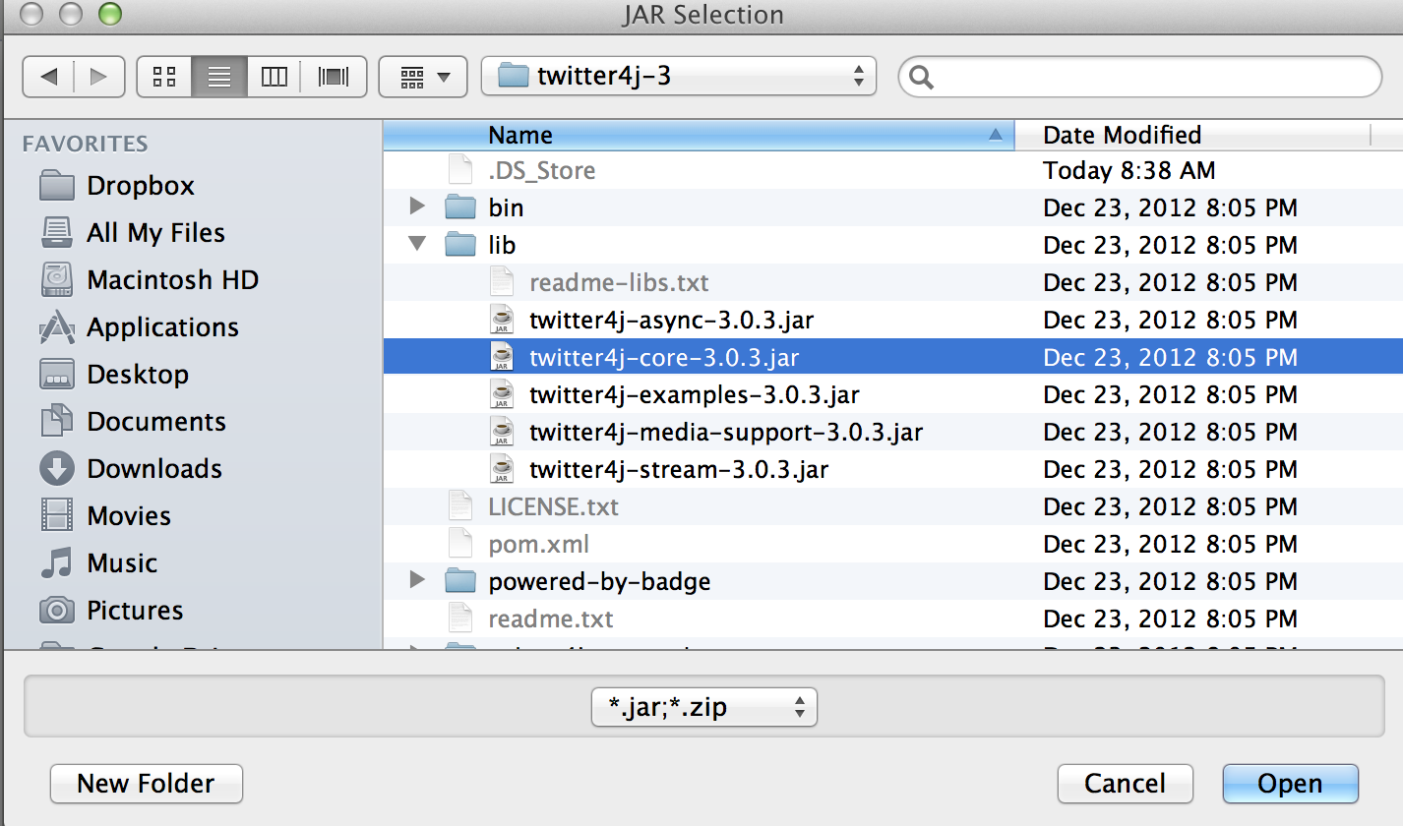Go forward with the right arrow button
This screenshot has width=1403, height=826.
(x=99, y=76)
